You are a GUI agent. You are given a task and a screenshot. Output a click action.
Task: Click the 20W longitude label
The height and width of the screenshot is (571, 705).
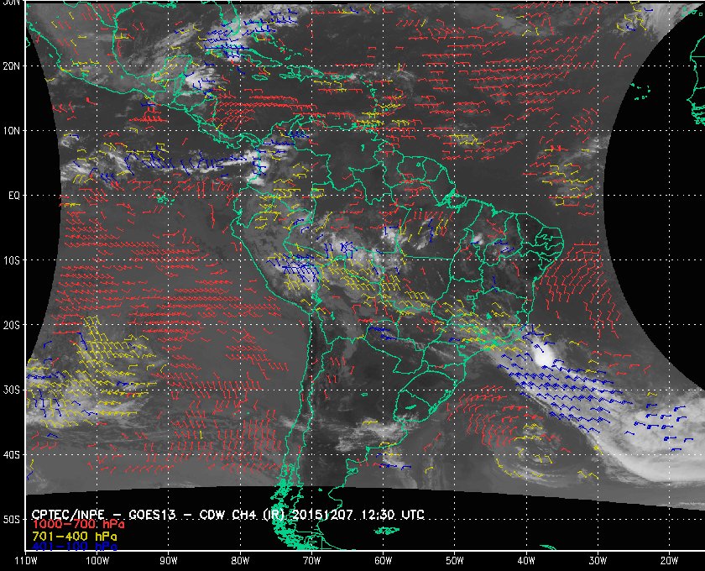pos(669,561)
